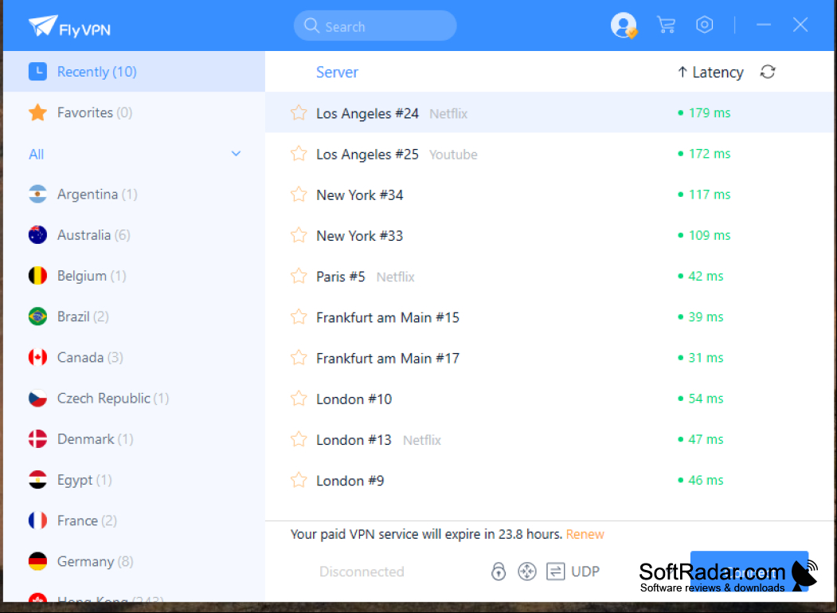
Task: Open the settings hexagon icon
Action: (x=705, y=25)
